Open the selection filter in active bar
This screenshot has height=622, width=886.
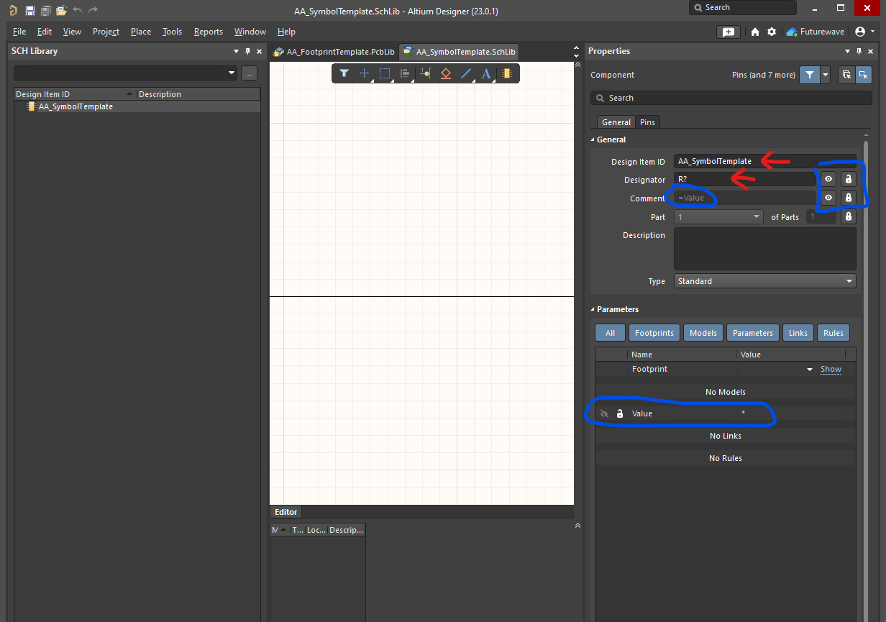pyautogui.click(x=344, y=73)
